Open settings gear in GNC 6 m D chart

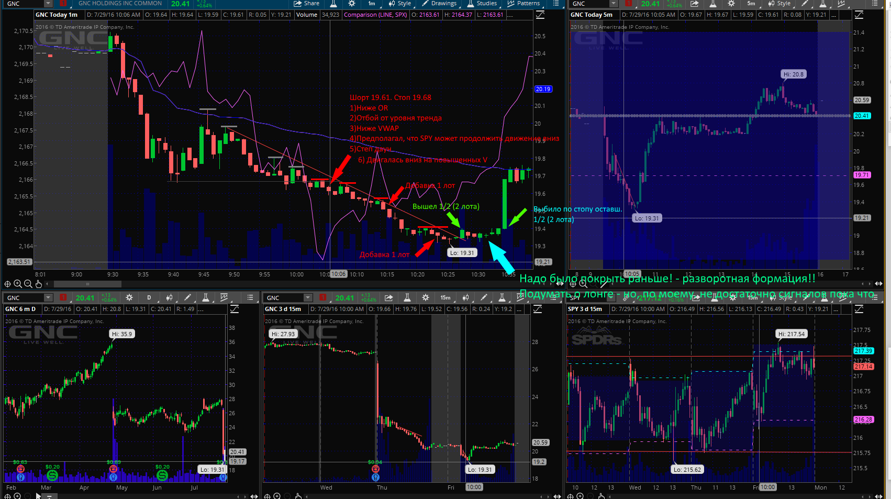click(129, 297)
